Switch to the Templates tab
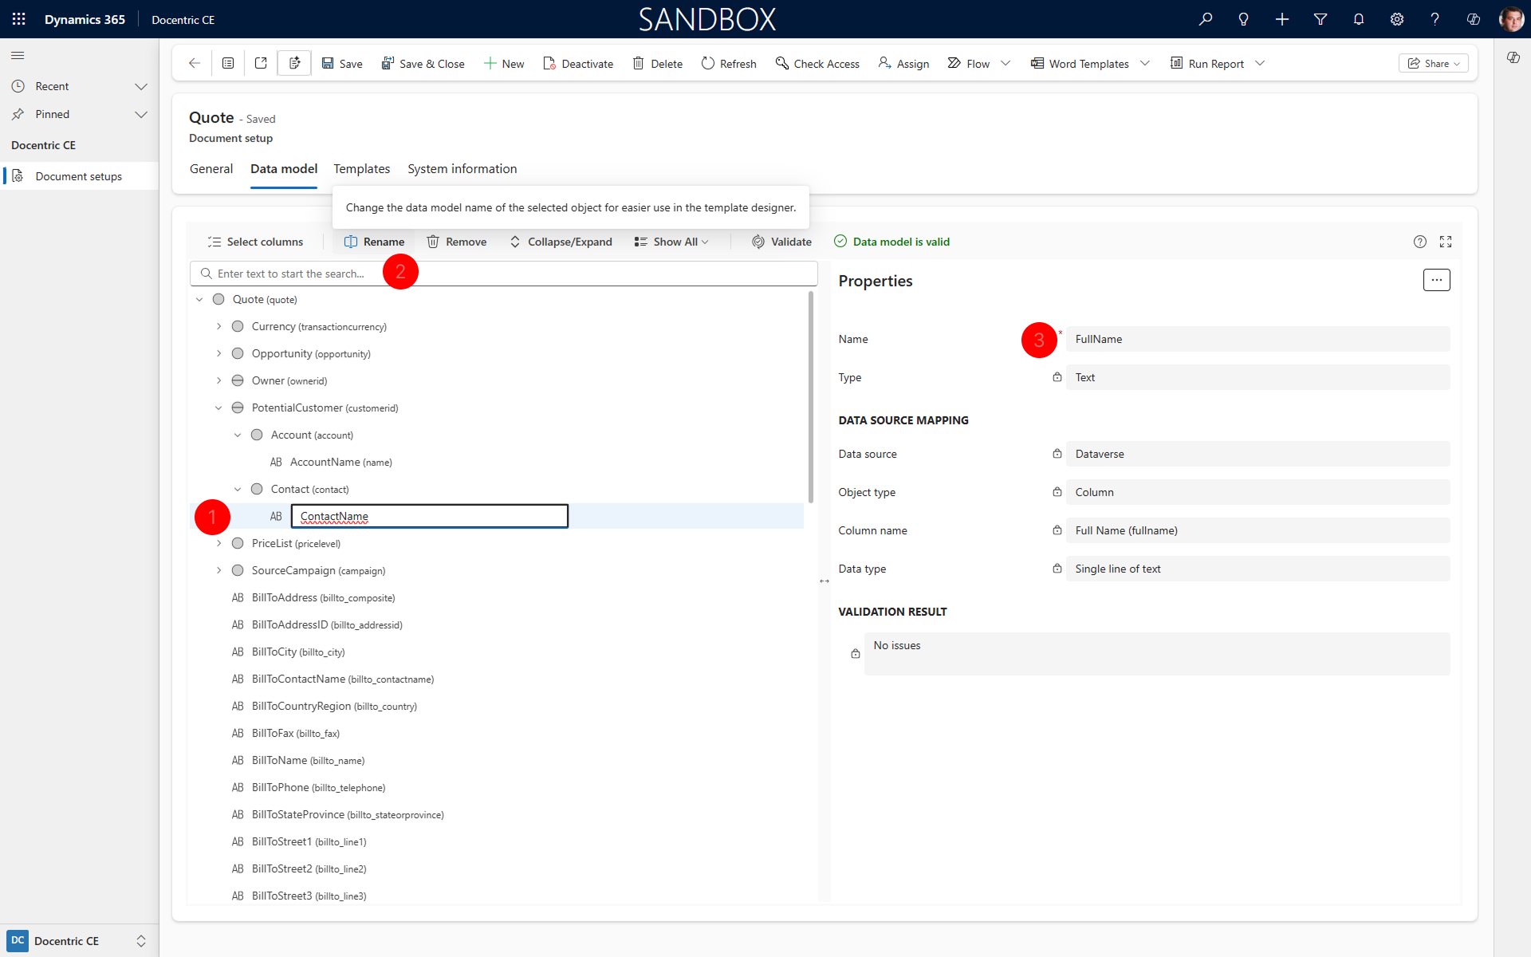Screen dimensions: 1531x957 pos(362,169)
